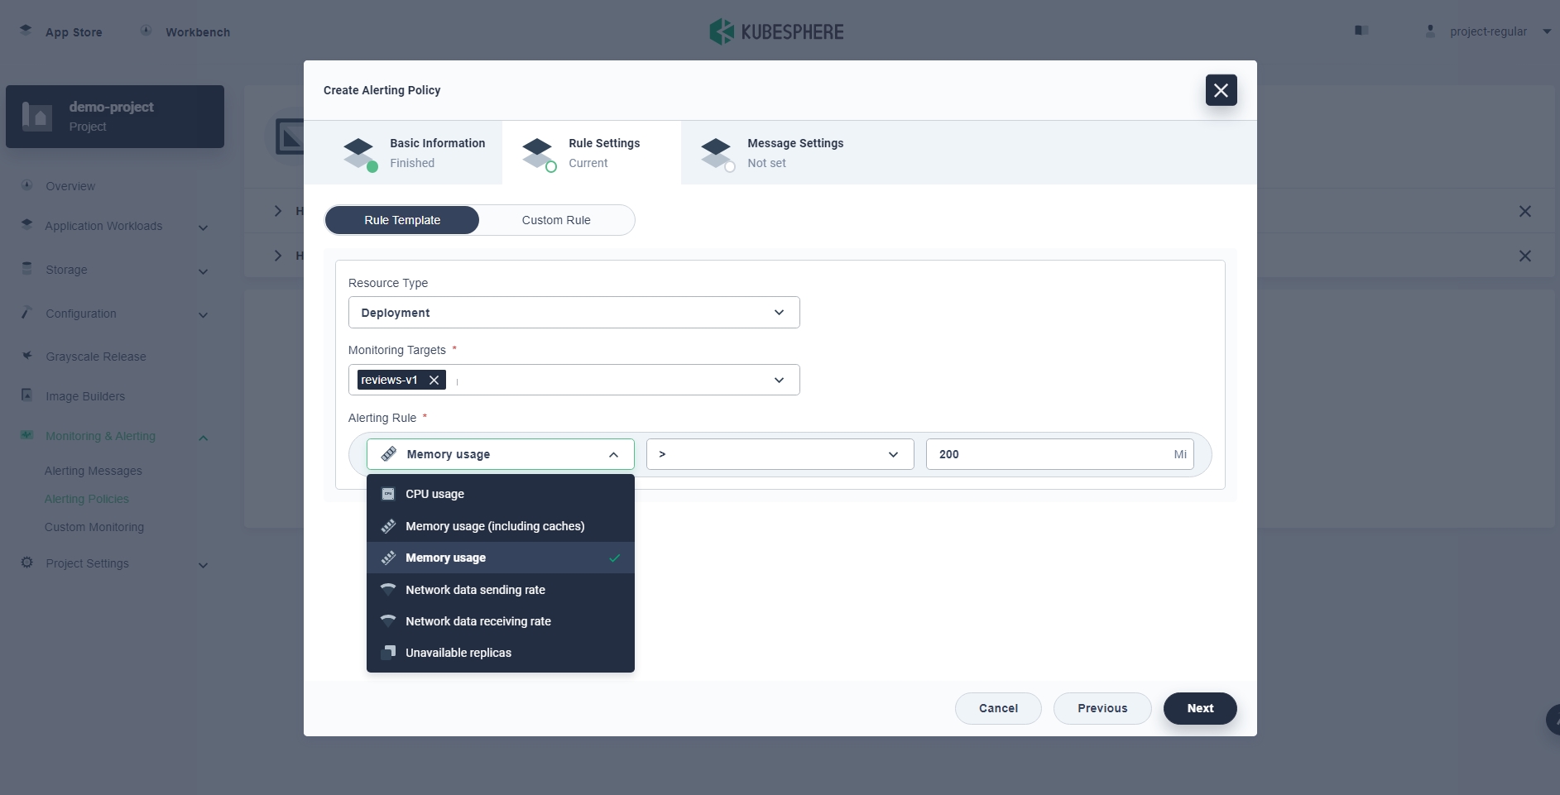Select Network data receiving rate option
Viewport: 1560px width, 795px height.
pos(478,621)
